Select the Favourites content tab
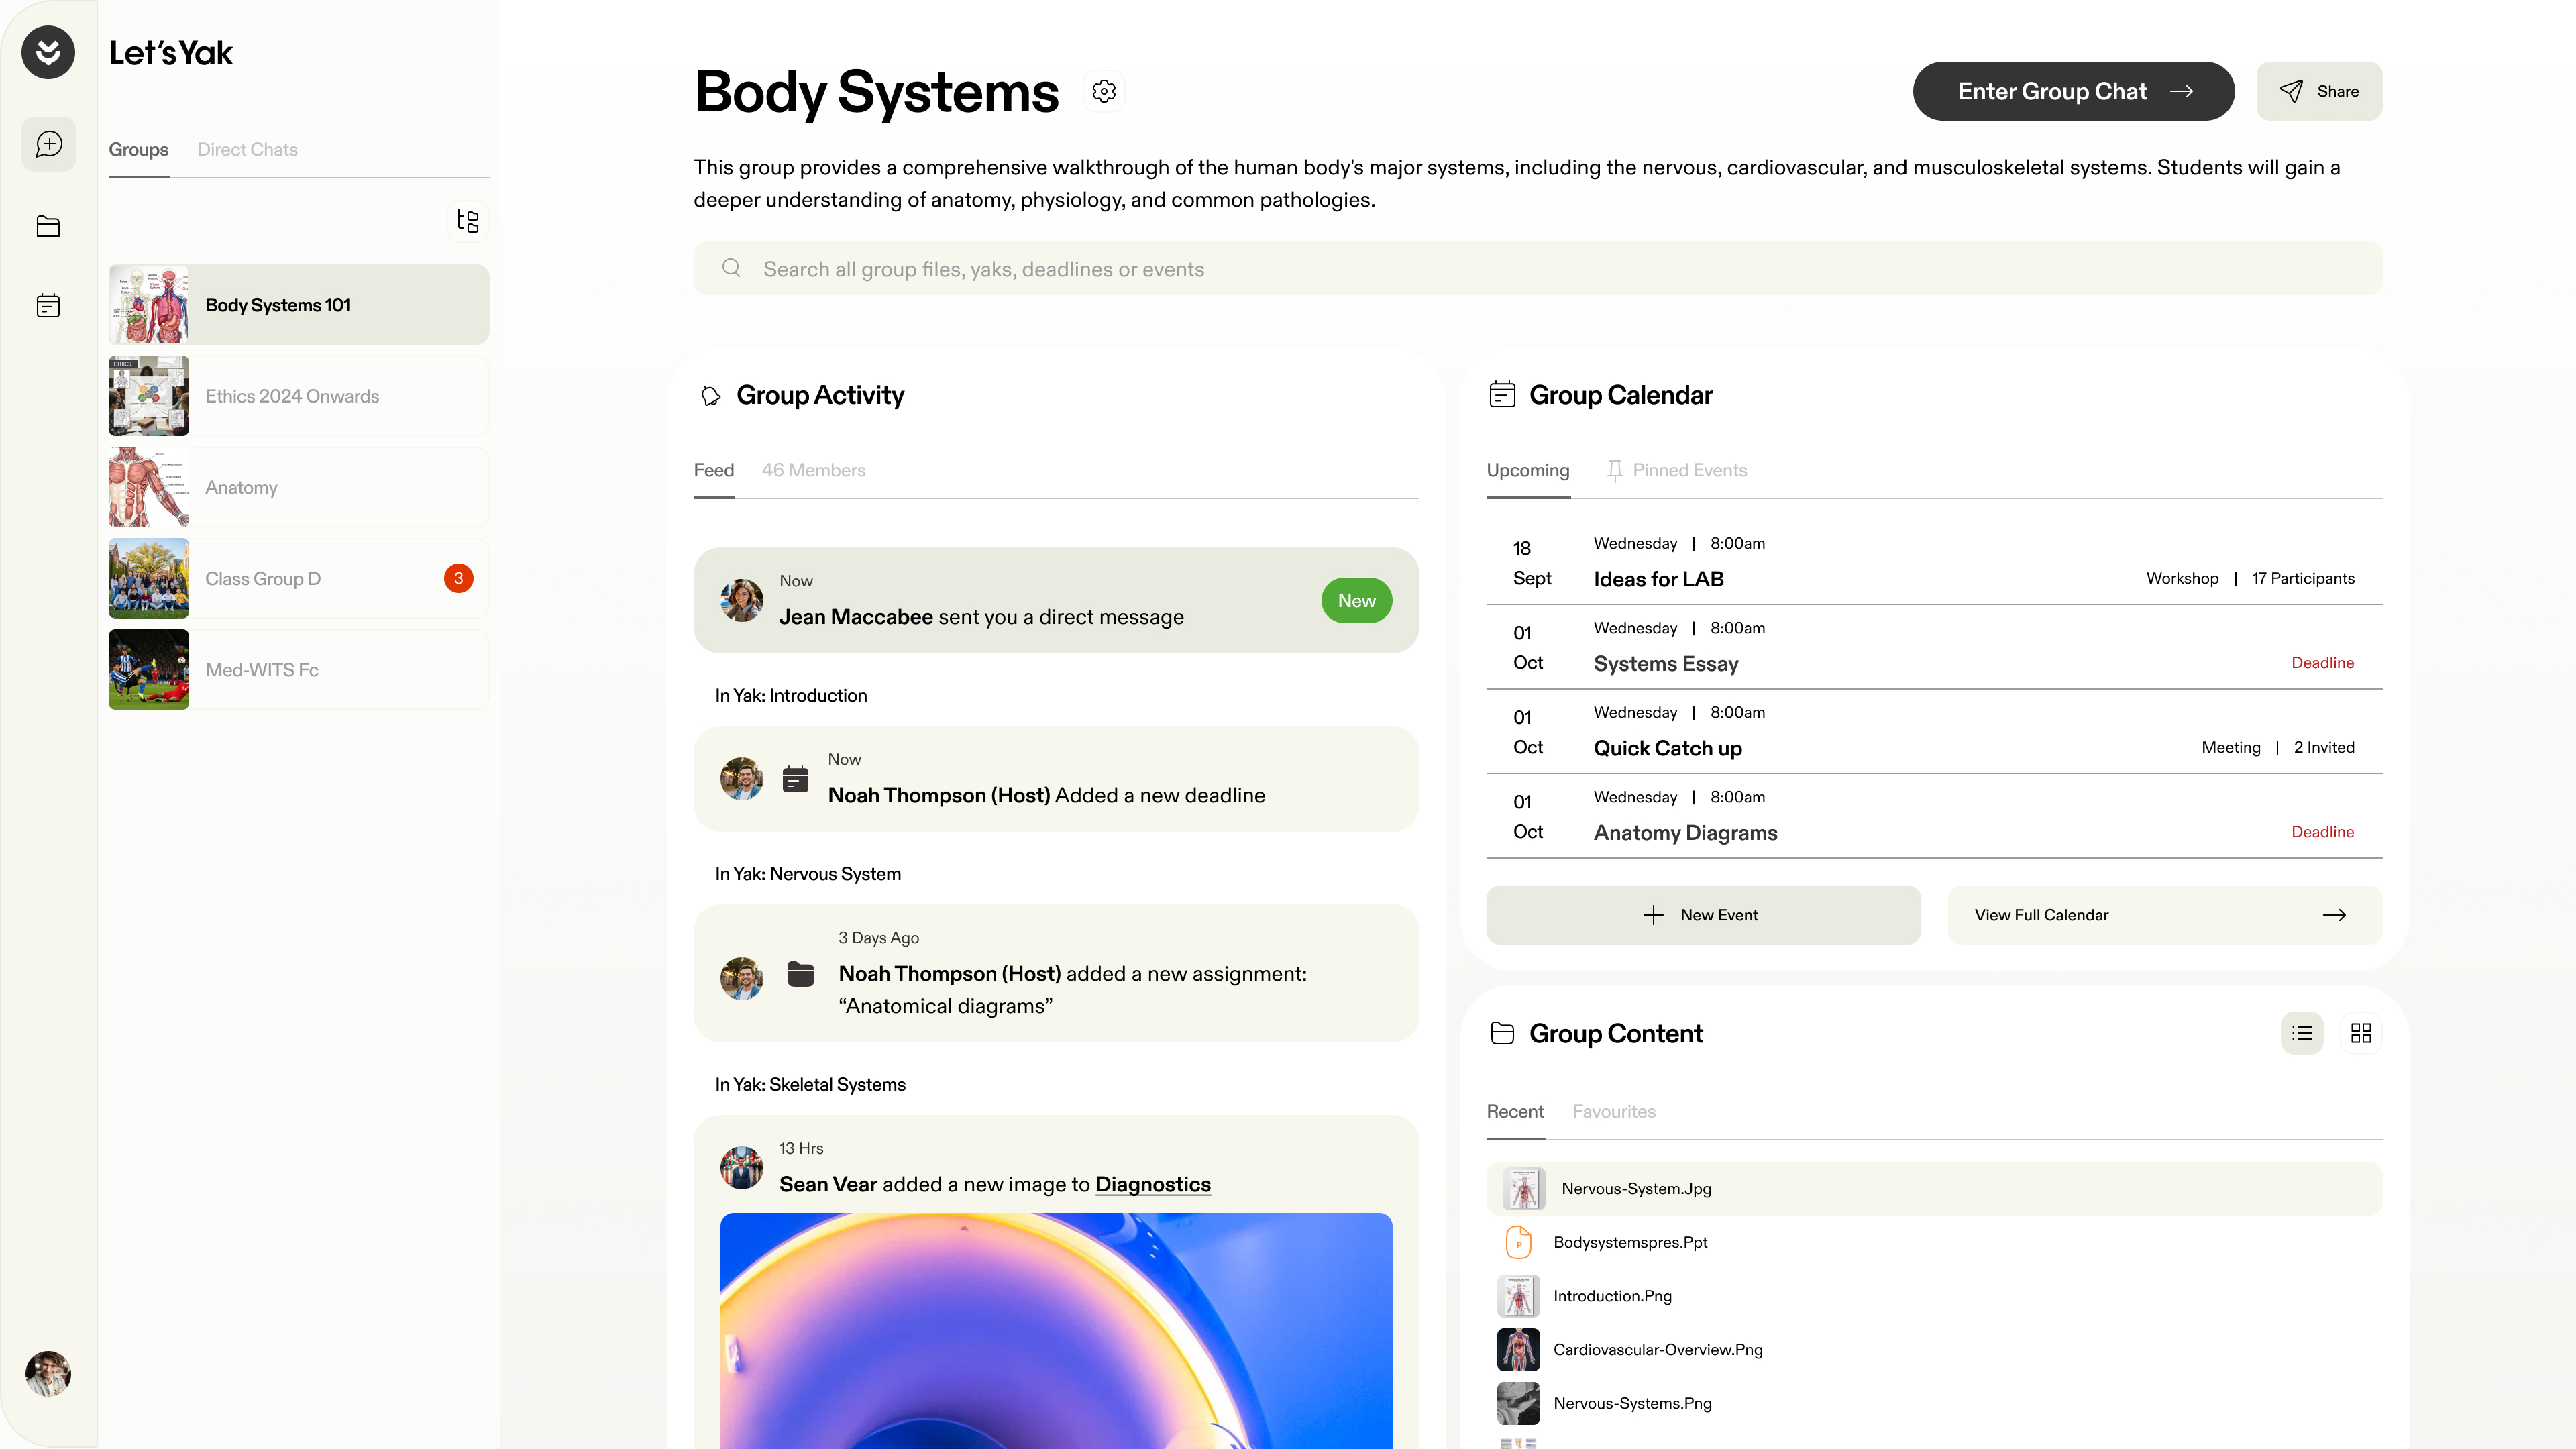The image size is (2576, 1449). click(x=1613, y=1111)
